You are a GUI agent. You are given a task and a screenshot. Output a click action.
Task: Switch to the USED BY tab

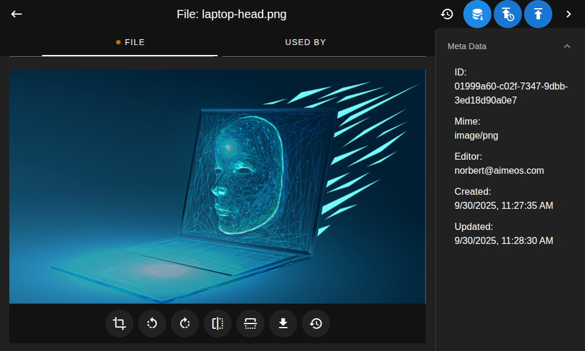click(x=305, y=42)
